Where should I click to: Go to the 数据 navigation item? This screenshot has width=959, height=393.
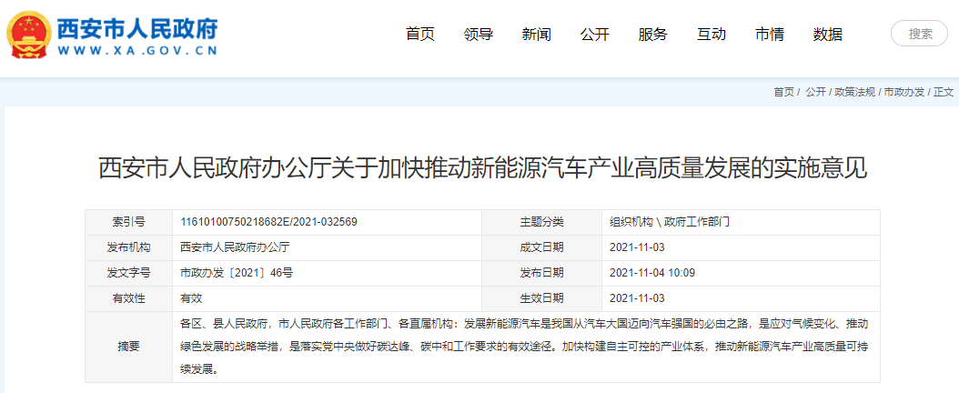[827, 35]
